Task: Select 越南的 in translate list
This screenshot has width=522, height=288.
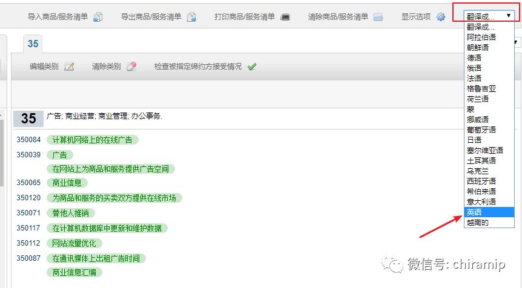Action: pyautogui.click(x=489, y=223)
